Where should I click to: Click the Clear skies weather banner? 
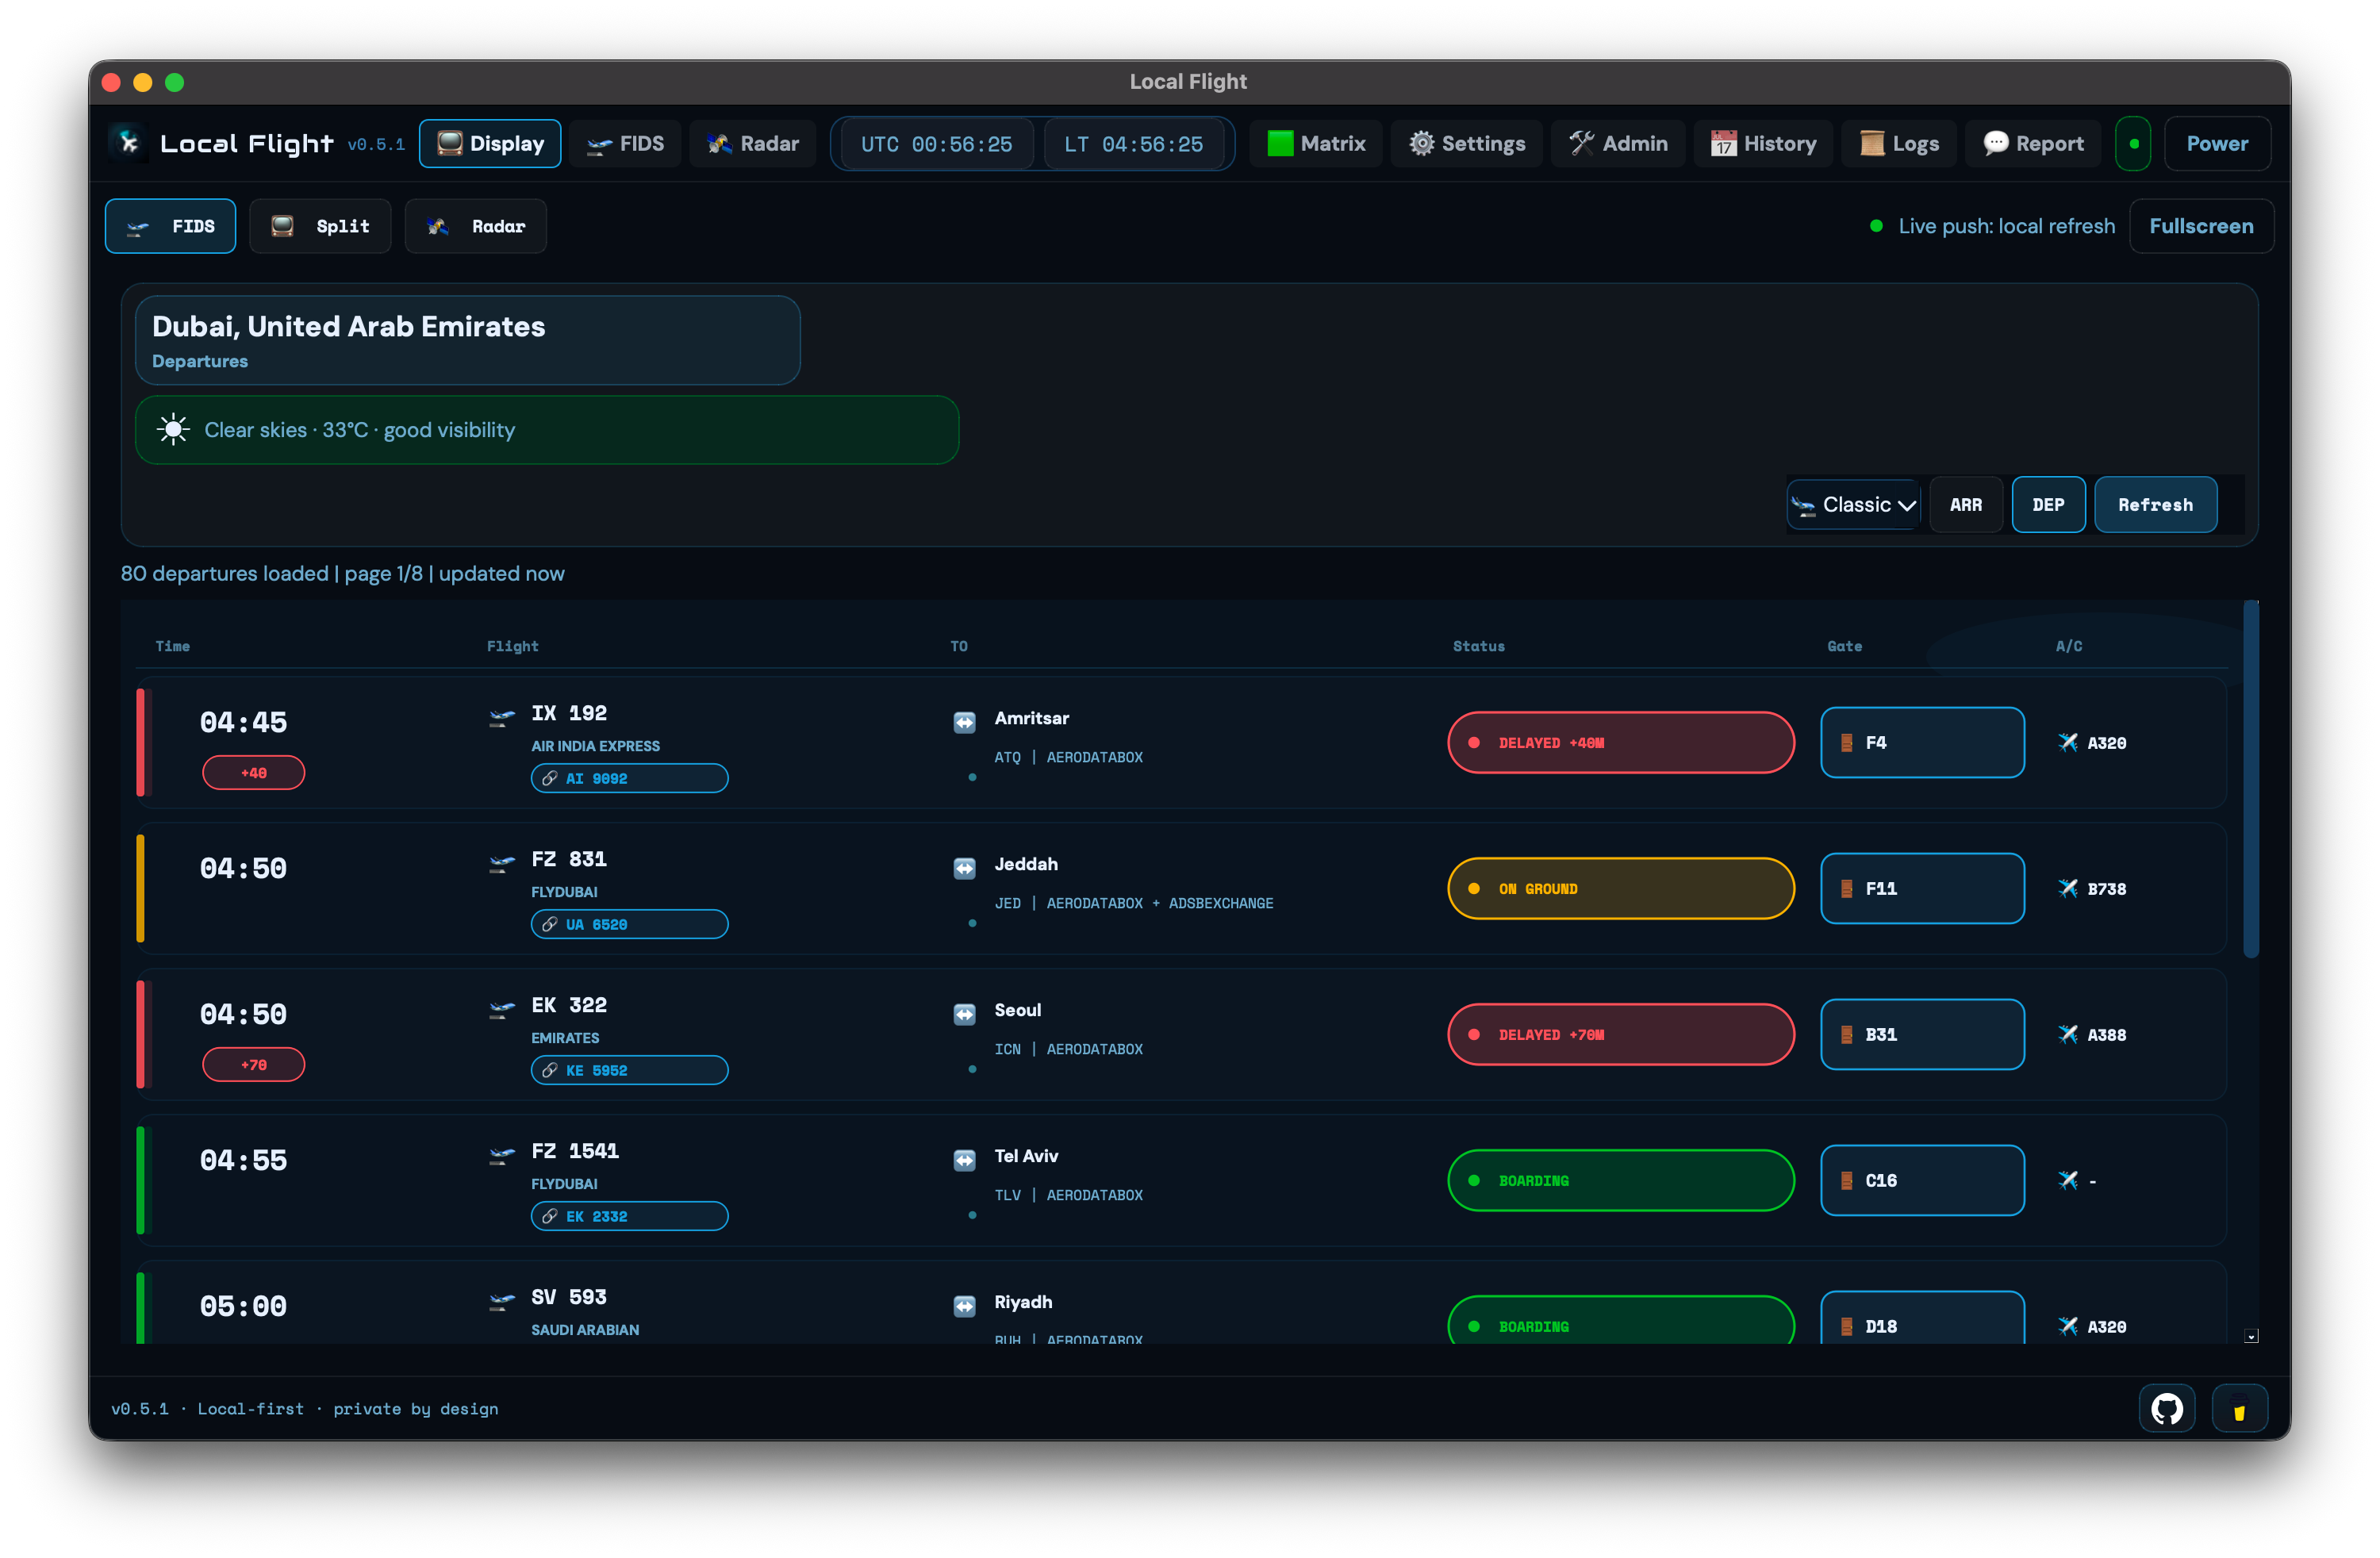point(546,430)
